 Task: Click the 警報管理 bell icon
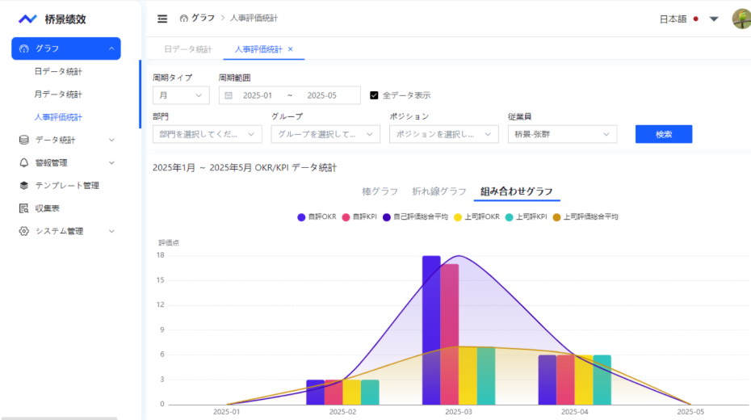pyautogui.click(x=23, y=162)
